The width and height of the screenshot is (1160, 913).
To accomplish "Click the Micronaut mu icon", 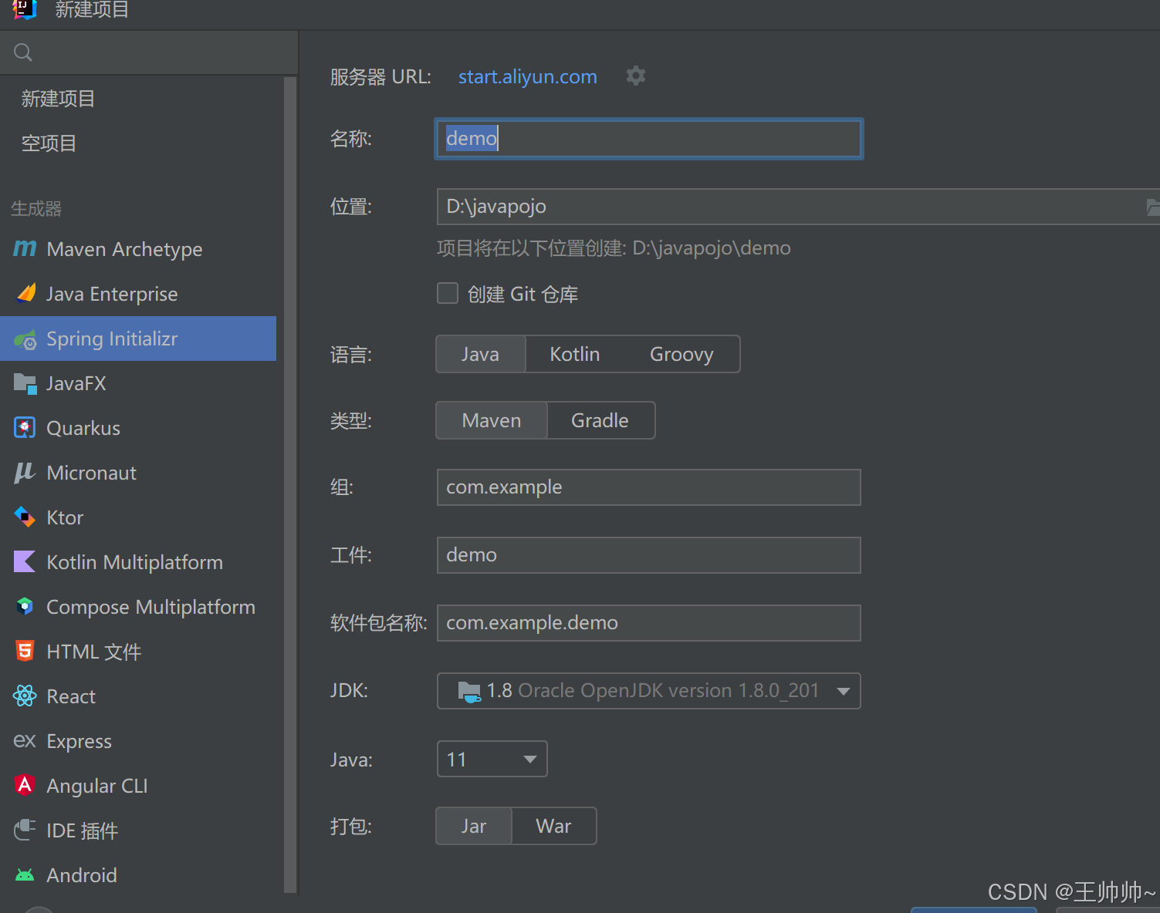I will (25, 472).
